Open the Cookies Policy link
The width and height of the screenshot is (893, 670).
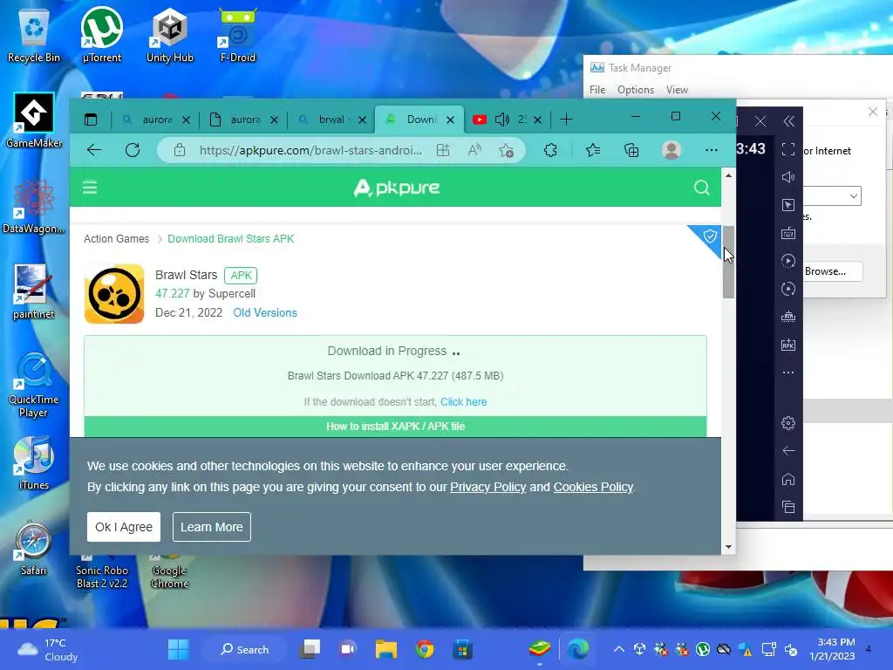click(593, 487)
